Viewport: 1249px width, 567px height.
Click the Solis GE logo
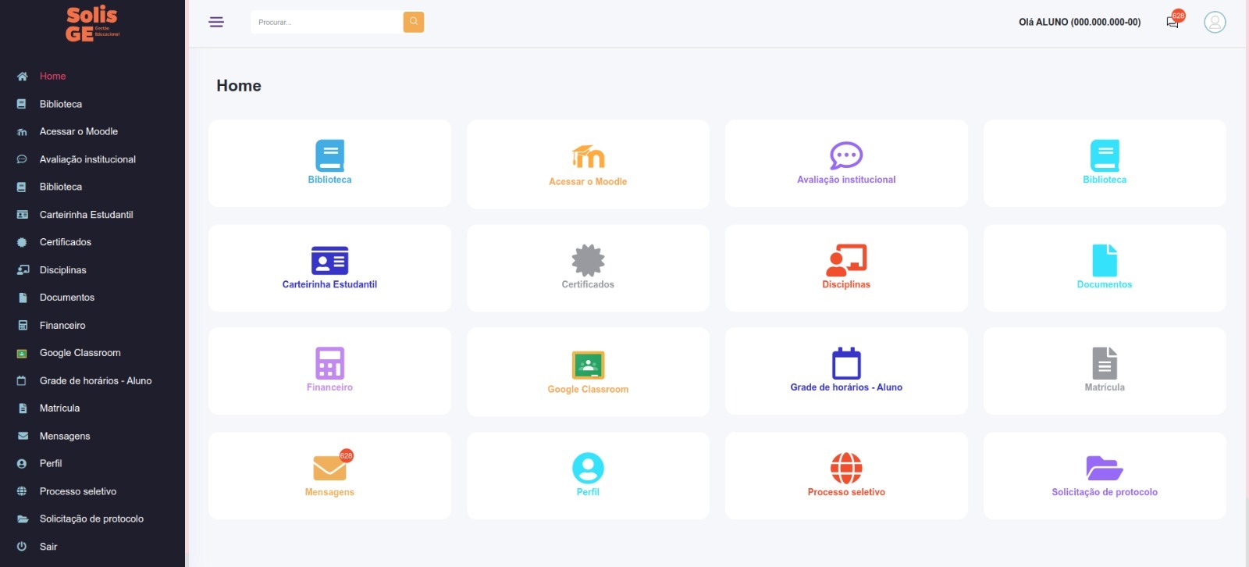[92, 23]
